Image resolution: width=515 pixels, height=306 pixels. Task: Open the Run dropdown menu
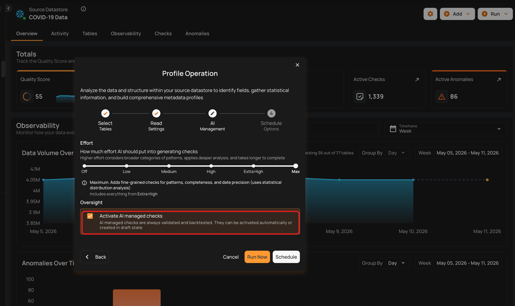495,14
